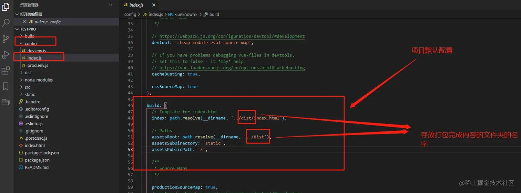This screenshot has width=521, height=193.
Task: Click the '// Paths' comment line
Action: point(162,131)
